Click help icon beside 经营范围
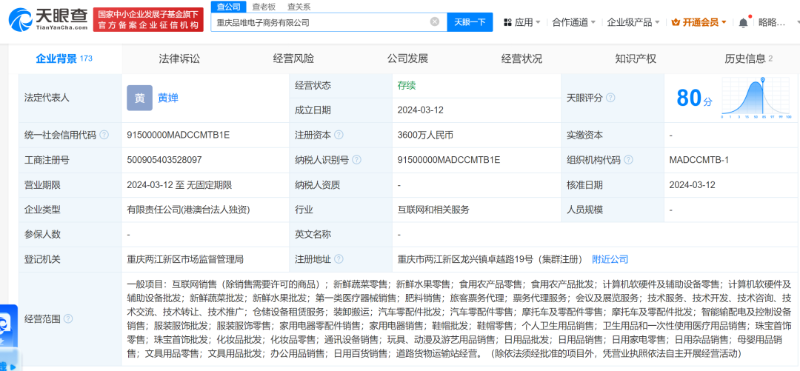Screen dimensions: 800x371 pos(69,318)
